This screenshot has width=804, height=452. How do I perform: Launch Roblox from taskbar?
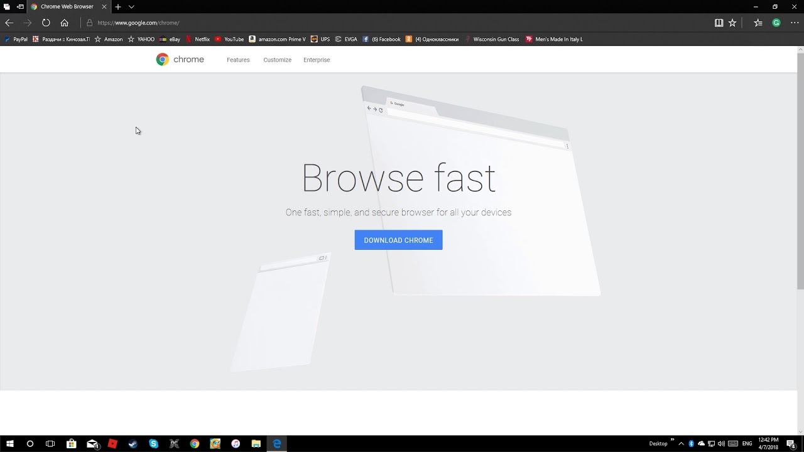coord(112,444)
